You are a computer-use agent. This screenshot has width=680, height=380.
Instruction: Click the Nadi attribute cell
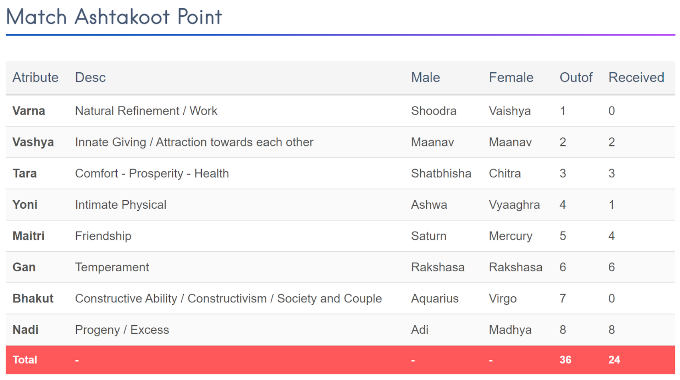pyautogui.click(x=25, y=330)
